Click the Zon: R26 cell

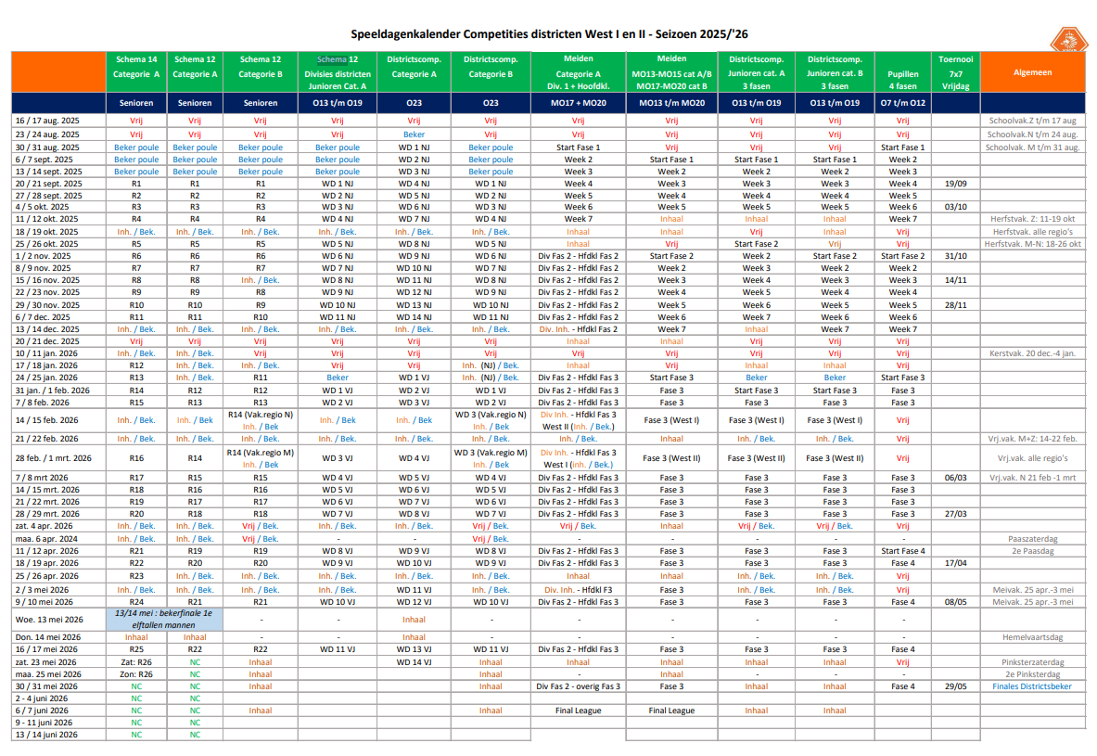click(x=136, y=674)
